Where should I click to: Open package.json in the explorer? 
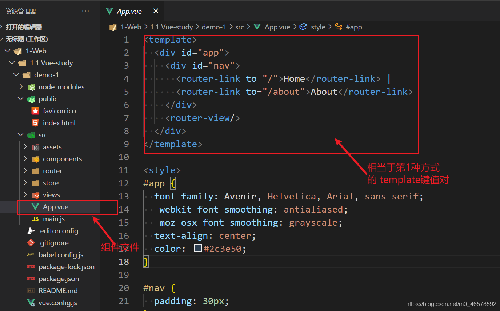[59, 279]
